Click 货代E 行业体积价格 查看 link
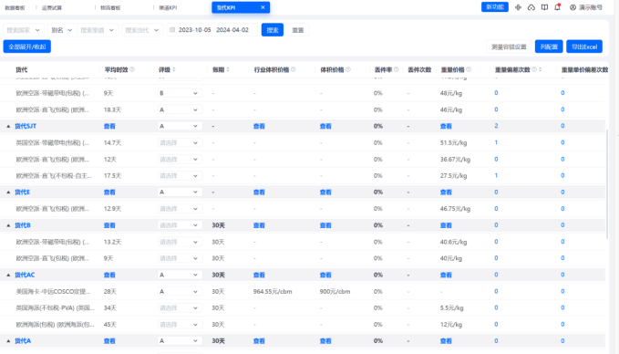Image resolution: width=619 pixels, height=354 pixels. [x=259, y=192]
